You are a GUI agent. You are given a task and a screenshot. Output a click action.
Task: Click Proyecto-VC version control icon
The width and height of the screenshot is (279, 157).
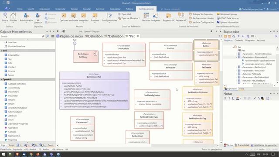click(x=169, y=17)
